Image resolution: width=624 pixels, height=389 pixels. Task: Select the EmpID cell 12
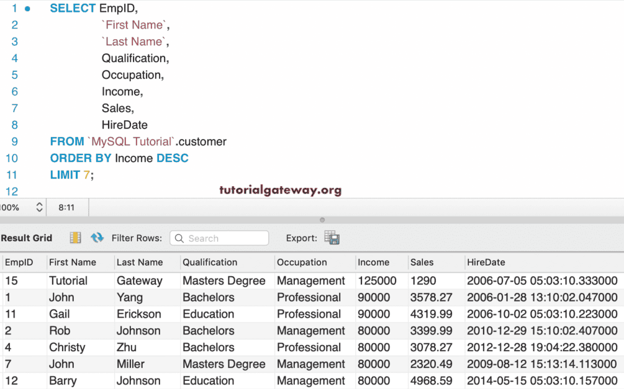coord(11,381)
